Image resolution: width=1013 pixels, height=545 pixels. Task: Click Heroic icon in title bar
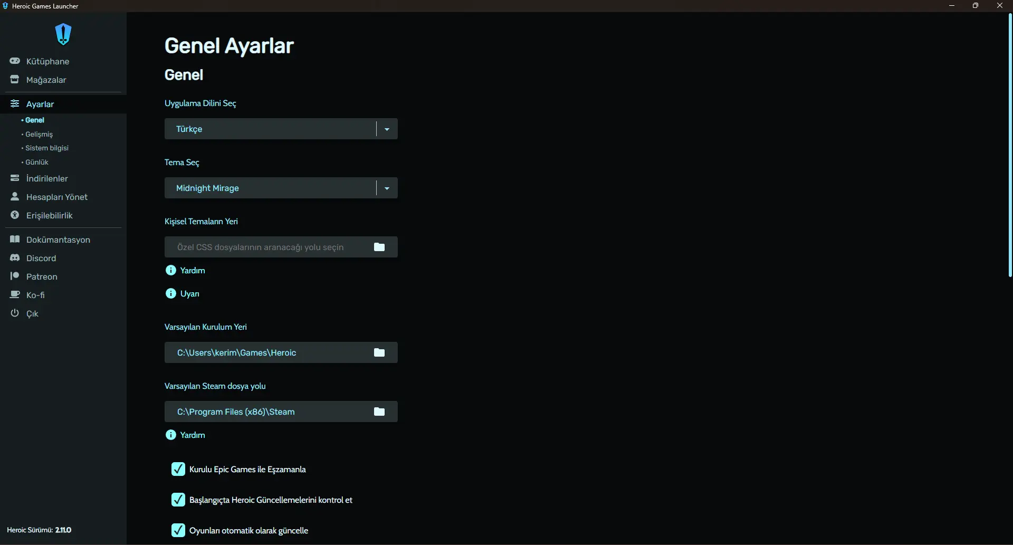5,6
